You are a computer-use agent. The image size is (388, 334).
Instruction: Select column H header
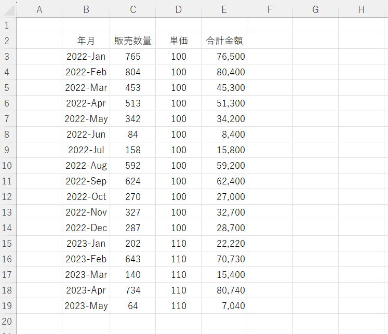[361, 9]
